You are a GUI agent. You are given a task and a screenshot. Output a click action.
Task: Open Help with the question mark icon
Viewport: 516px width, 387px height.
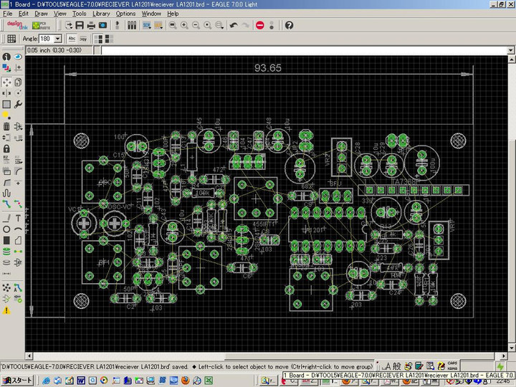click(x=289, y=25)
